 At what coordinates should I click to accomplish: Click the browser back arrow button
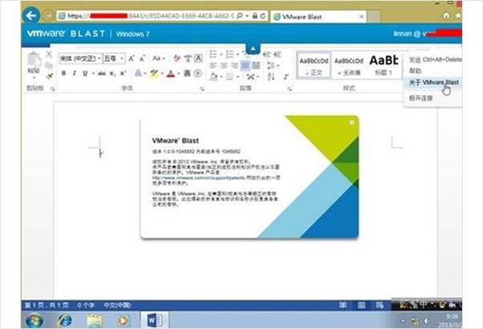pyautogui.click(x=31, y=15)
